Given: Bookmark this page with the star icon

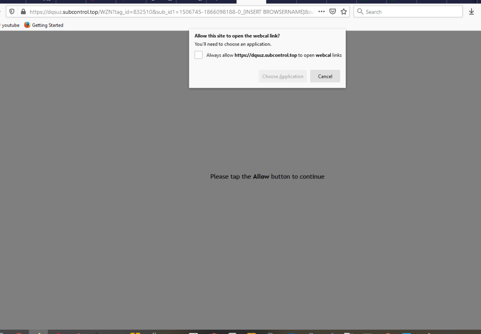Looking at the screenshot, I should coord(344,12).
